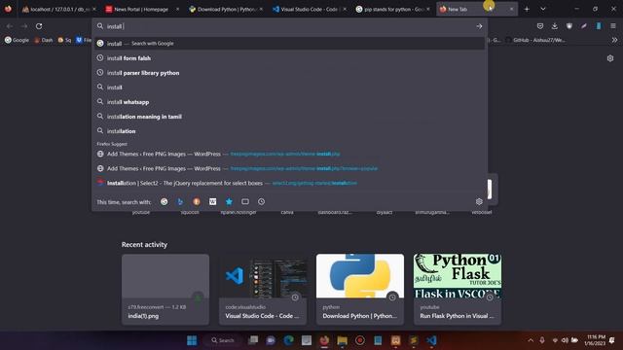The height and width of the screenshot is (350, 623).
Task: Open Sublime Text from taskbar
Action: (x=414, y=340)
